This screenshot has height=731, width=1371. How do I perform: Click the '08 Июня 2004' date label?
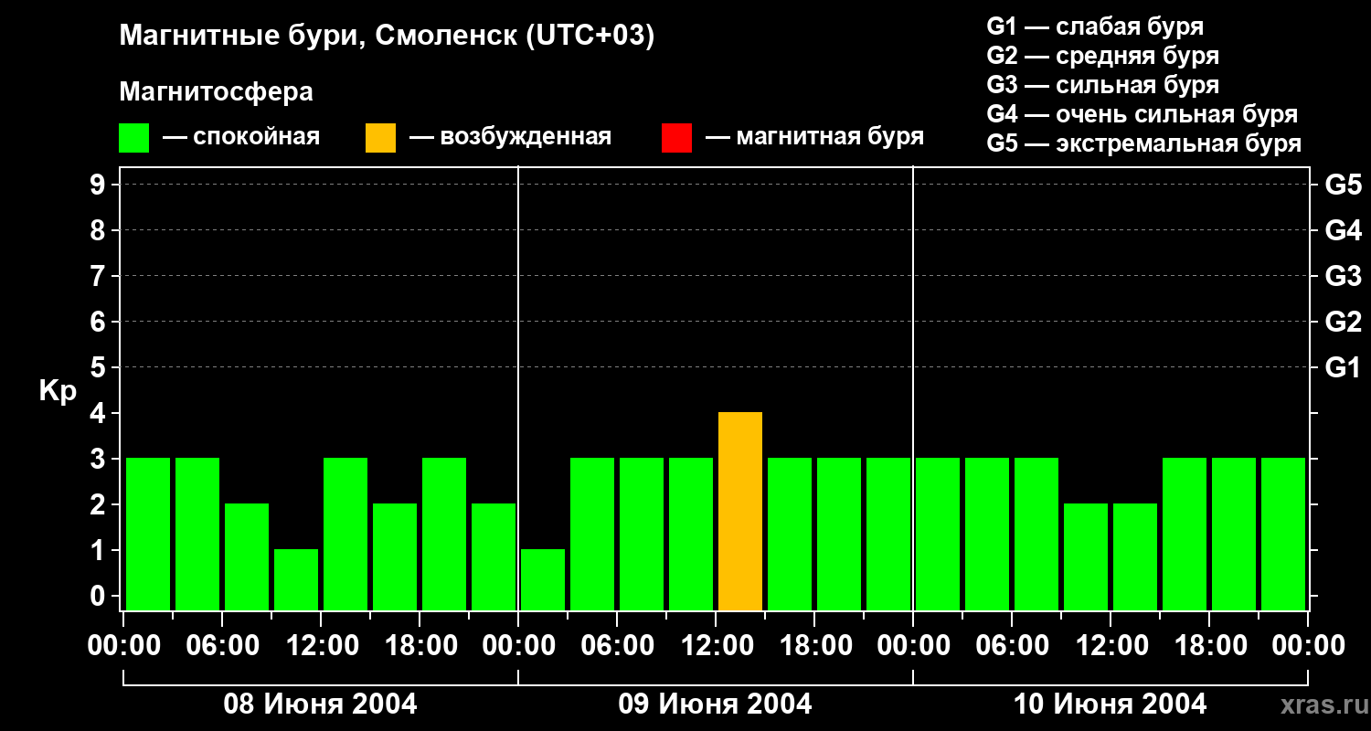[321, 704]
